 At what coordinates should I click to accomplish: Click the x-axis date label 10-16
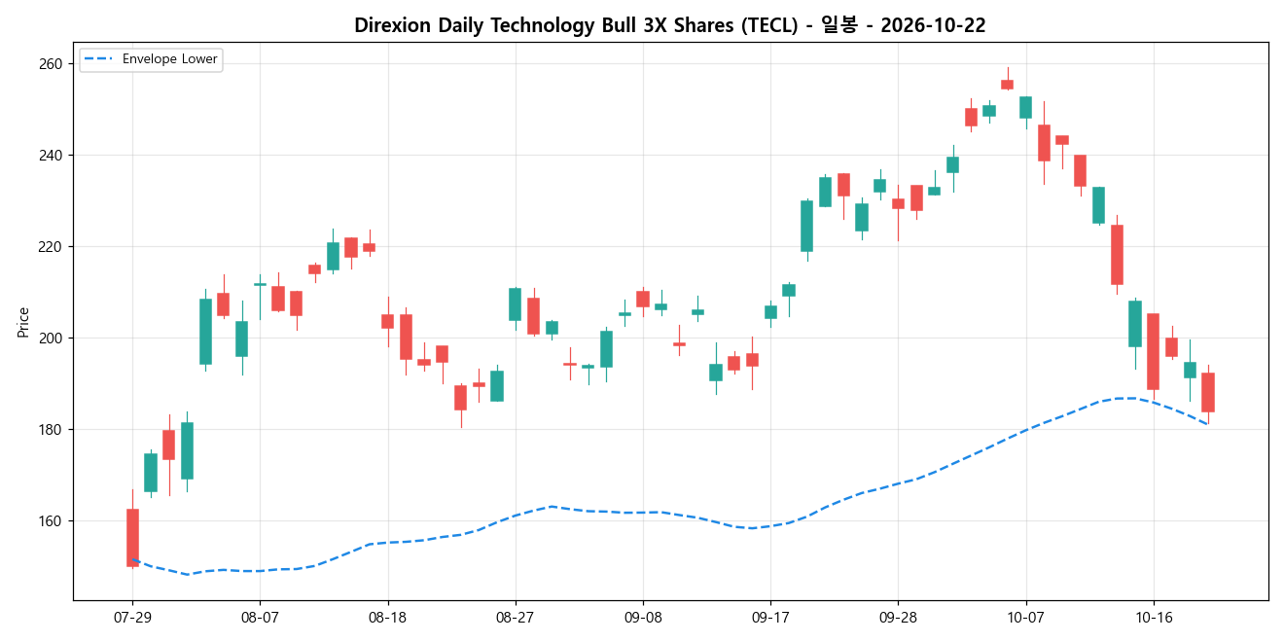pos(1153,618)
